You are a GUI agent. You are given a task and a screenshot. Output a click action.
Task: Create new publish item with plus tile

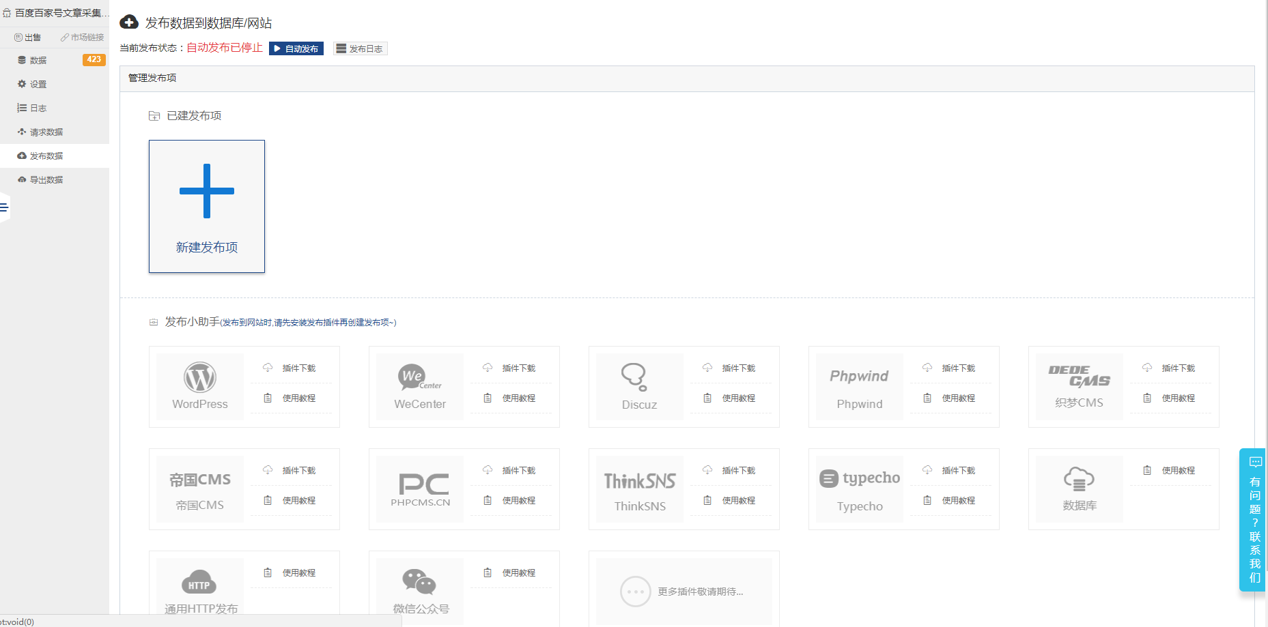pos(207,206)
